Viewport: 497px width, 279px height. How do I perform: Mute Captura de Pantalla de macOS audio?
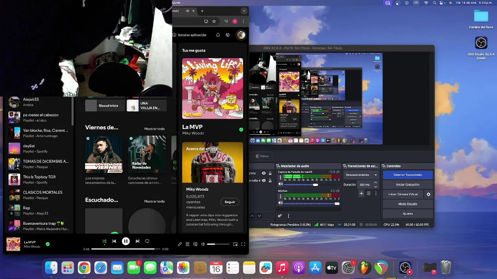280,184
